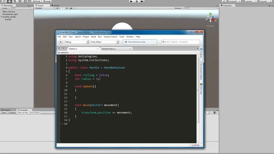Focus the Hierarchy search field

point(21,8)
